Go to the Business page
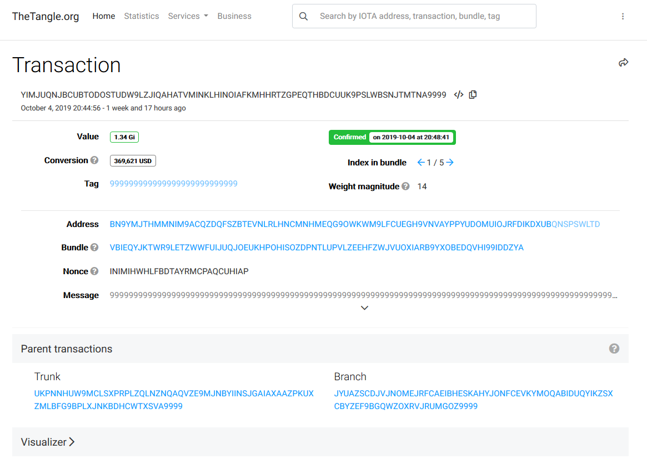647x469 pixels. pos(234,16)
